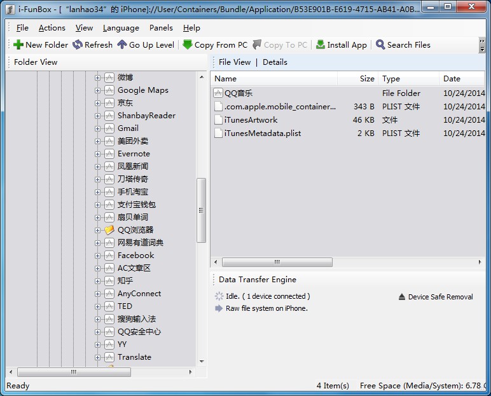Click the app icon beside AnyConnect
Viewport: 491px width, 396px height.
[109, 294]
